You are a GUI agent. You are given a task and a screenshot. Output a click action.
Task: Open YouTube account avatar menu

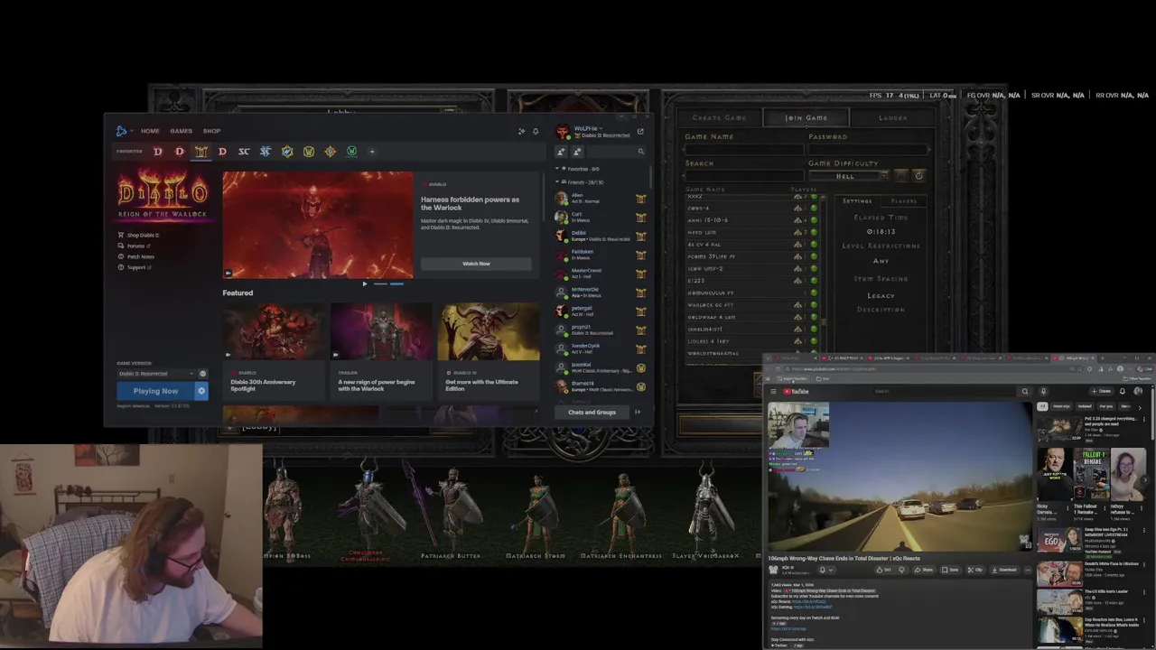click(x=1139, y=391)
